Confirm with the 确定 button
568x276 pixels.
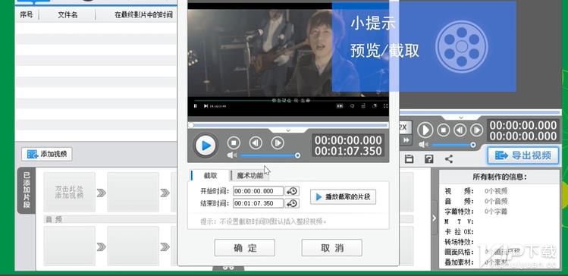click(x=245, y=248)
